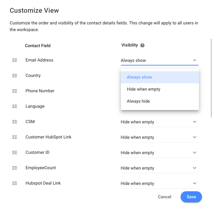Open the CSM visibility dropdown
Viewport: 212px width, 209px height.
(159, 122)
